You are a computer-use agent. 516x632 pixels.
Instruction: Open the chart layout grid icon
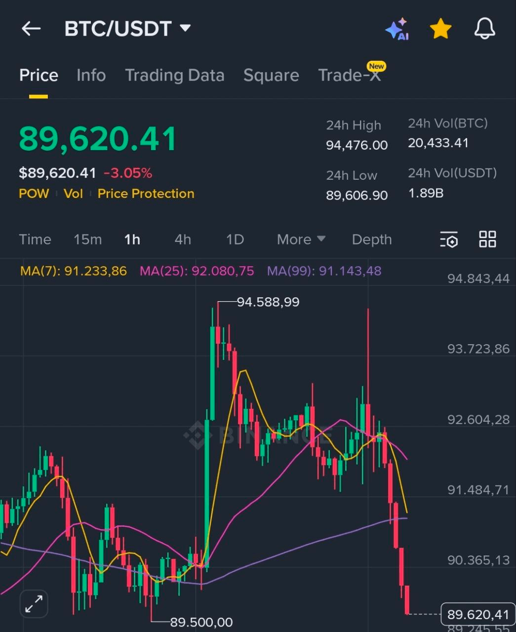point(487,239)
